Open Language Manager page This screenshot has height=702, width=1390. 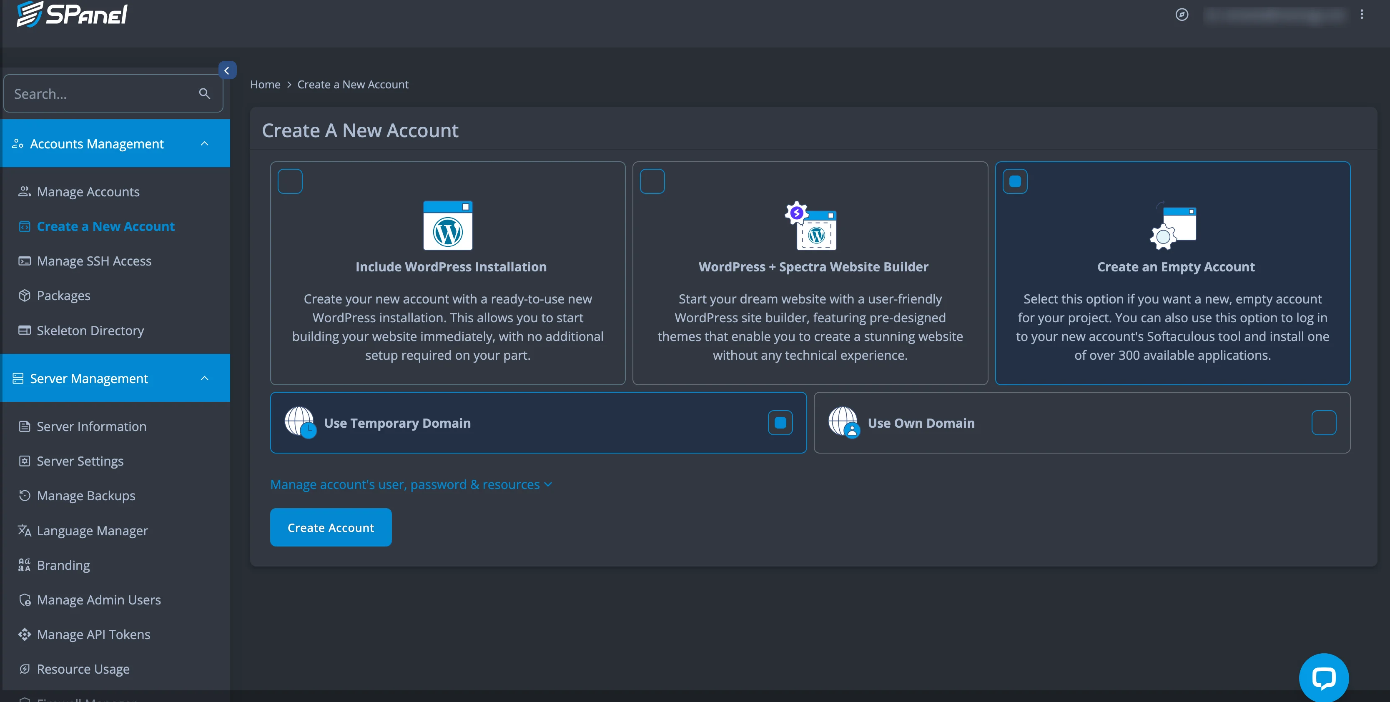click(x=92, y=530)
